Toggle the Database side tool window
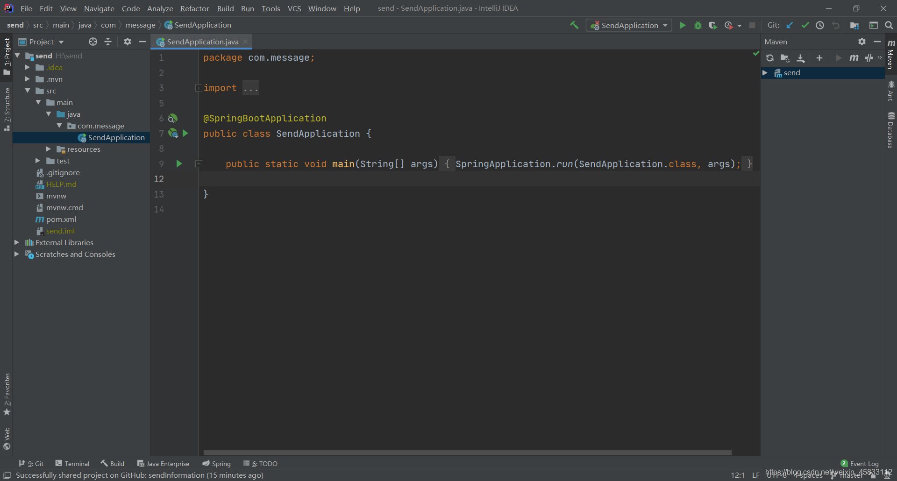897x481 pixels. tap(891, 130)
